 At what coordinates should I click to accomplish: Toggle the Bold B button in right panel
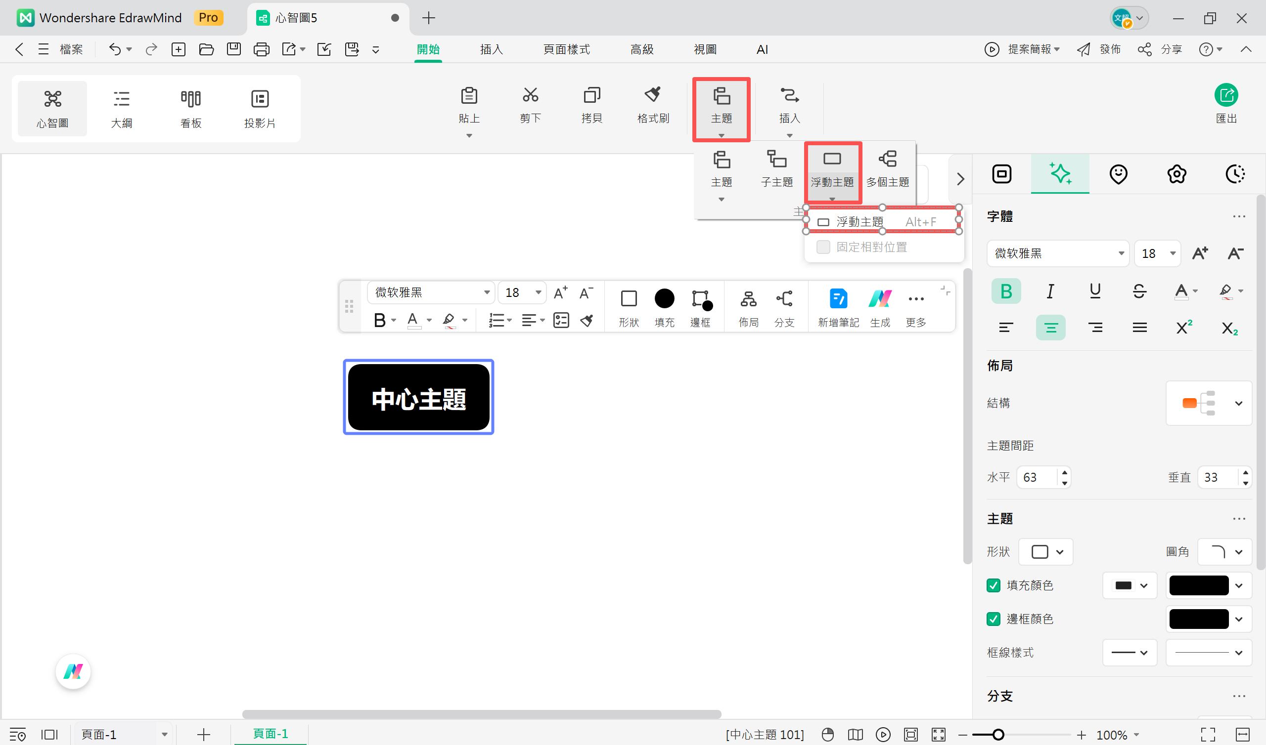pos(1006,291)
